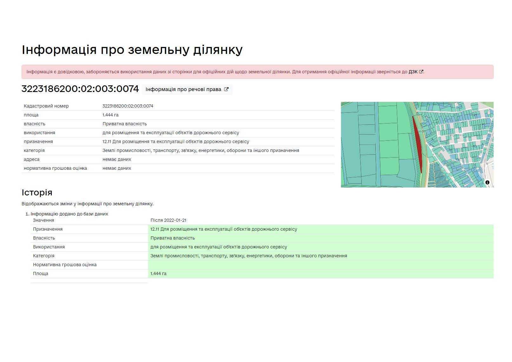
Task: Click 'немає даних' in the адреса row
Action: tap(117, 159)
